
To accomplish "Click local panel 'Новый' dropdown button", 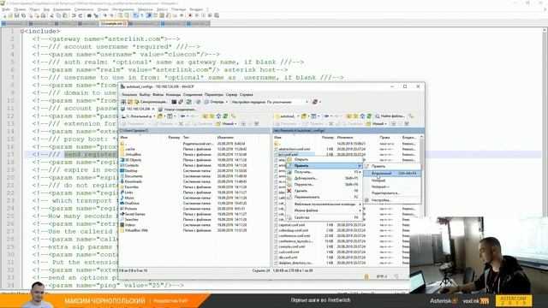I will tap(226, 123).
